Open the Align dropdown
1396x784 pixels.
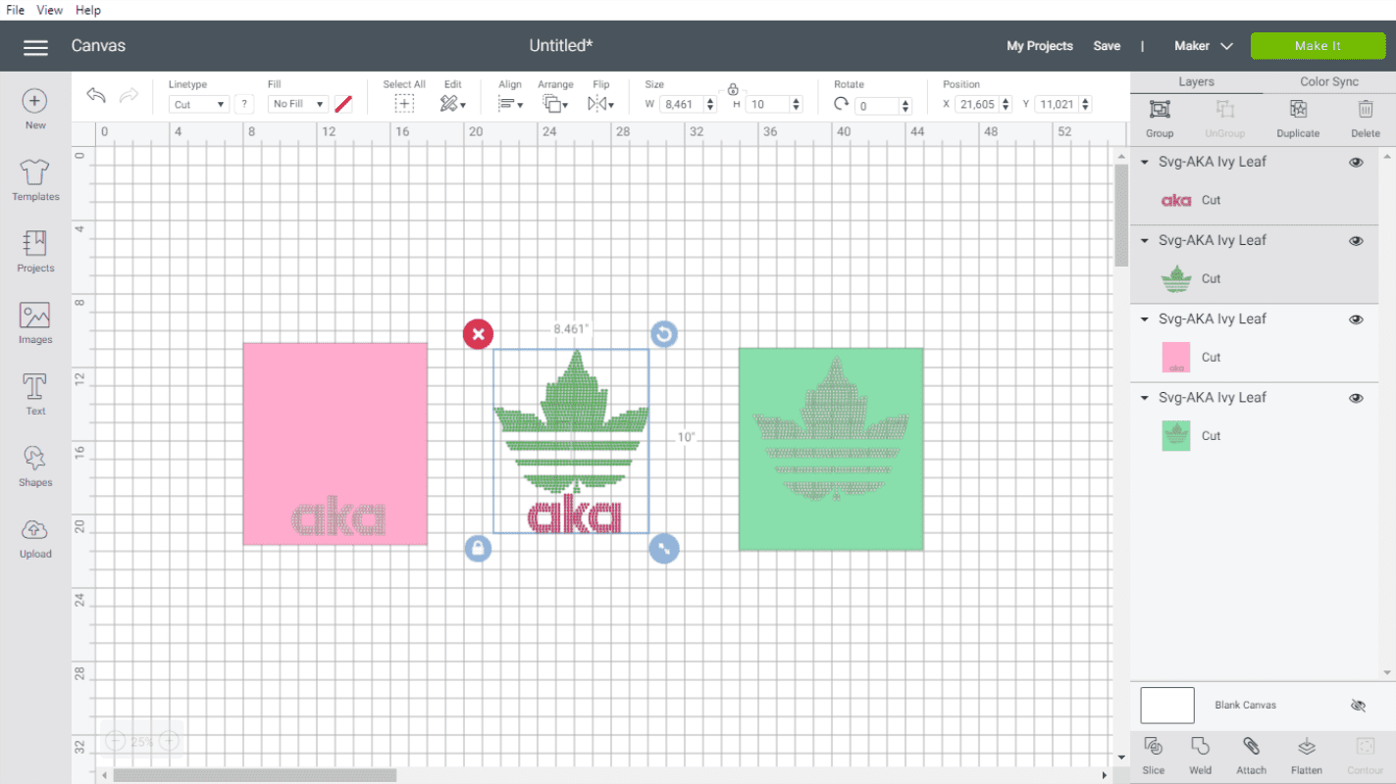click(510, 103)
